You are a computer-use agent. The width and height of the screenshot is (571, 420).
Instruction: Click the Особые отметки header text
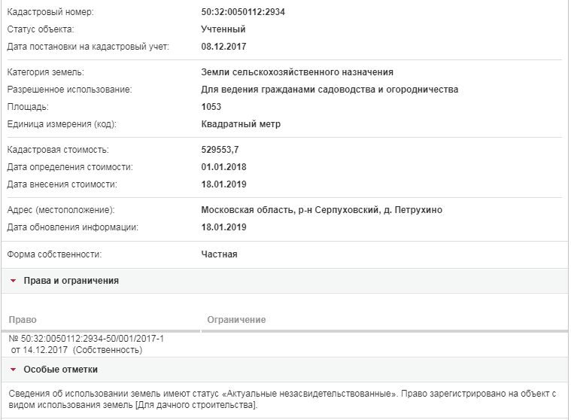coord(61,370)
